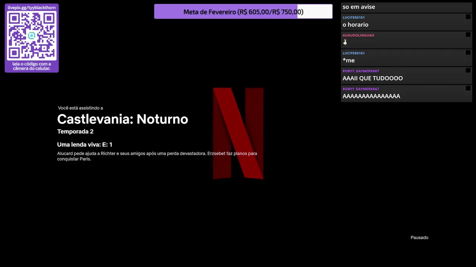Viewport: 476px width, 267px height.
Task: Open the livepix.gg/tyyblackthorn link
Action: coord(32,7)
